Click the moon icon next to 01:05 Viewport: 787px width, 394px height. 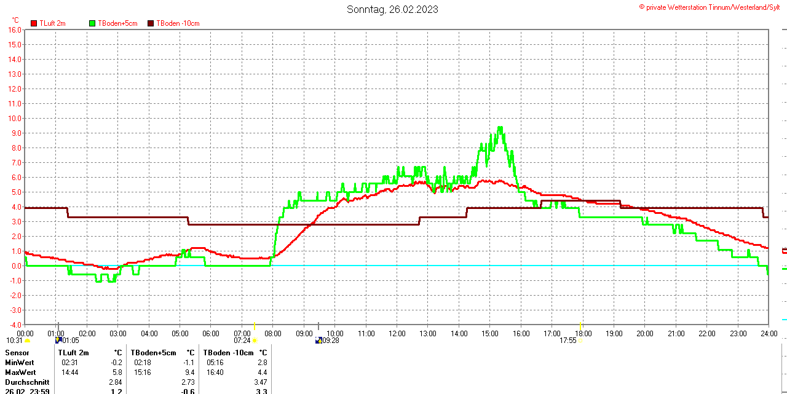pyautogui.click(x=58, y=340)
